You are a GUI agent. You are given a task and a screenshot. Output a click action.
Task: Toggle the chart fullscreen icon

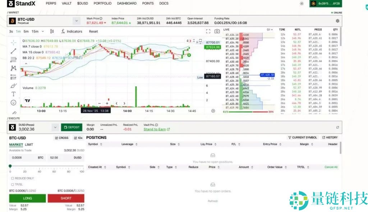(x=208, y=31)
